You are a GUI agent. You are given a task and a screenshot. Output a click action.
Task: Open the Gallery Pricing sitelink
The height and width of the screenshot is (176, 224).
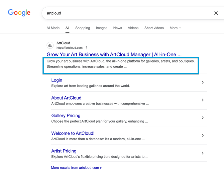click(x=66, y=116)
